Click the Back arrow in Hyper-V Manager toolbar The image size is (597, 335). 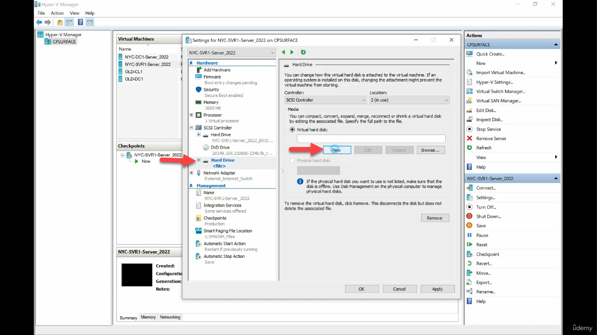pyautogui.click(x=39, y=22)
